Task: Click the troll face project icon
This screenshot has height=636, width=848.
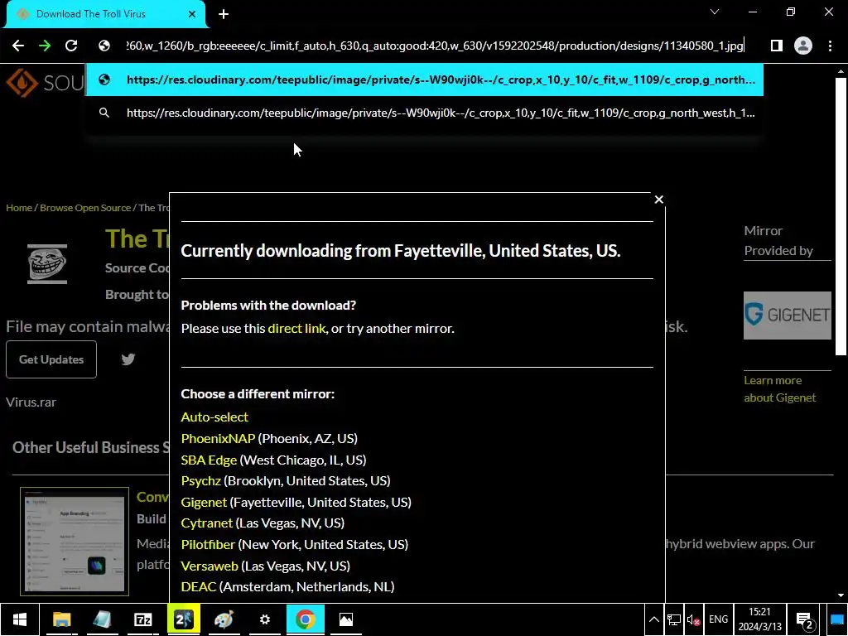Action: (47, 264)
